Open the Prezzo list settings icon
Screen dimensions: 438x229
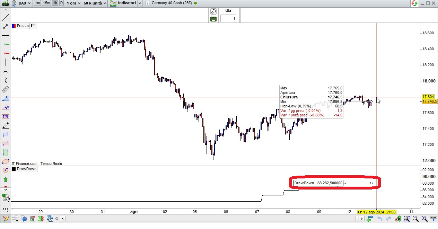tap(33, 26)
